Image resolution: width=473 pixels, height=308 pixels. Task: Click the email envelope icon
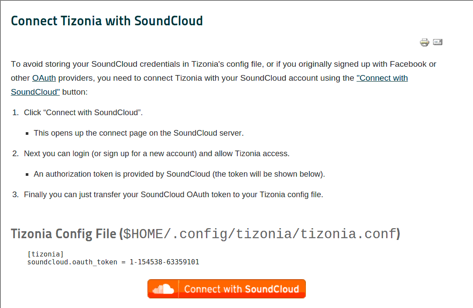coord(438,42)
